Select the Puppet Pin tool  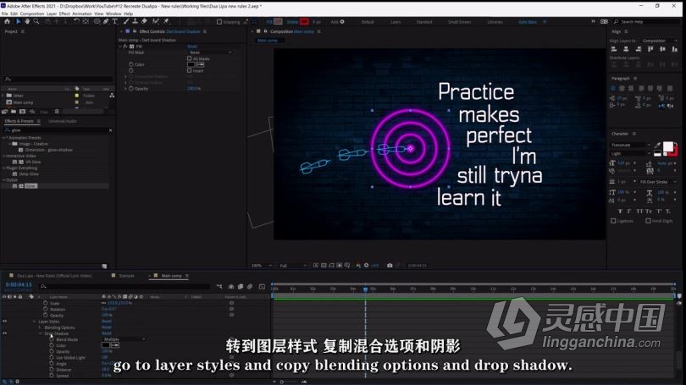(166, 21)
